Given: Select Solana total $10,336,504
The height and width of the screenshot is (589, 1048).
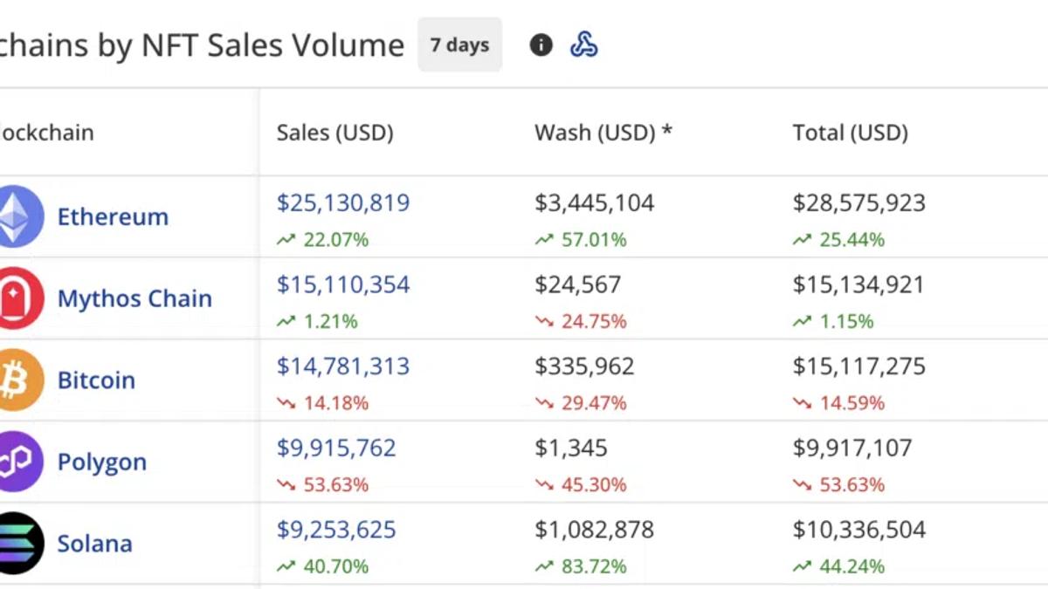Looking at the screenshot, I should tap(859, 530).
